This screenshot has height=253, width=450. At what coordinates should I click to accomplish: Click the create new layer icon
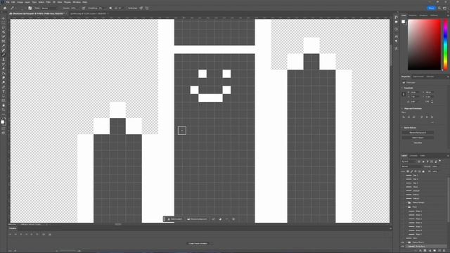point(439,251)
